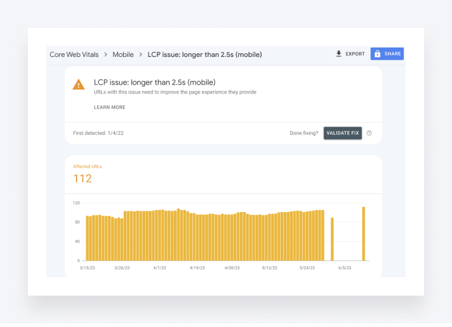Open the Learn More link
Screen dimensions: 452x327
tap(109, 107)
